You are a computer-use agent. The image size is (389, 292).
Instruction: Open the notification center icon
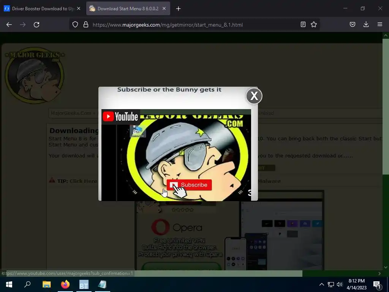pos(376,284)
